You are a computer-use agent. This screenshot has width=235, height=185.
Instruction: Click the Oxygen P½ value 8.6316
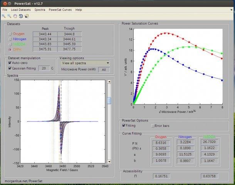point(161,143)
